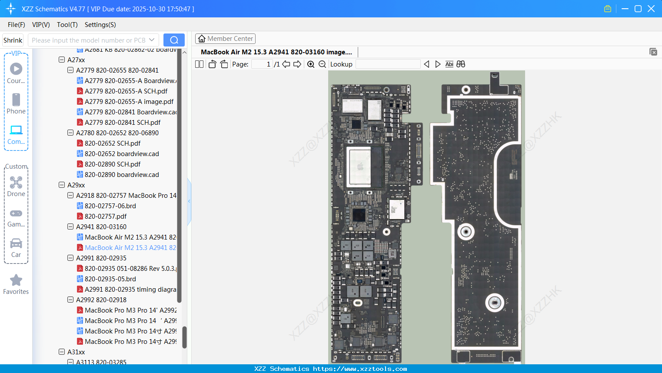Open 820-02757.pdf
This screenshot has height=373, width=662.
(x=106, y=216)
